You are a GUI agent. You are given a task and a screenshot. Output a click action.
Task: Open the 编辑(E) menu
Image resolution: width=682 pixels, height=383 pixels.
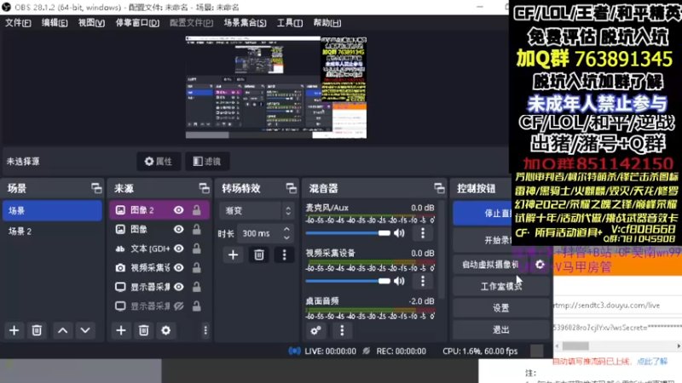55,23
